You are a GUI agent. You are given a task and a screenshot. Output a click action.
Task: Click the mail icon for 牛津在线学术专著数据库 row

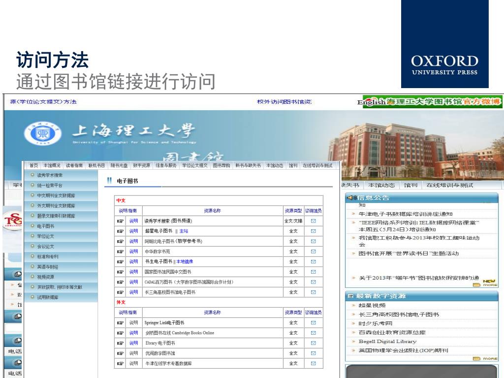[314, 364]
